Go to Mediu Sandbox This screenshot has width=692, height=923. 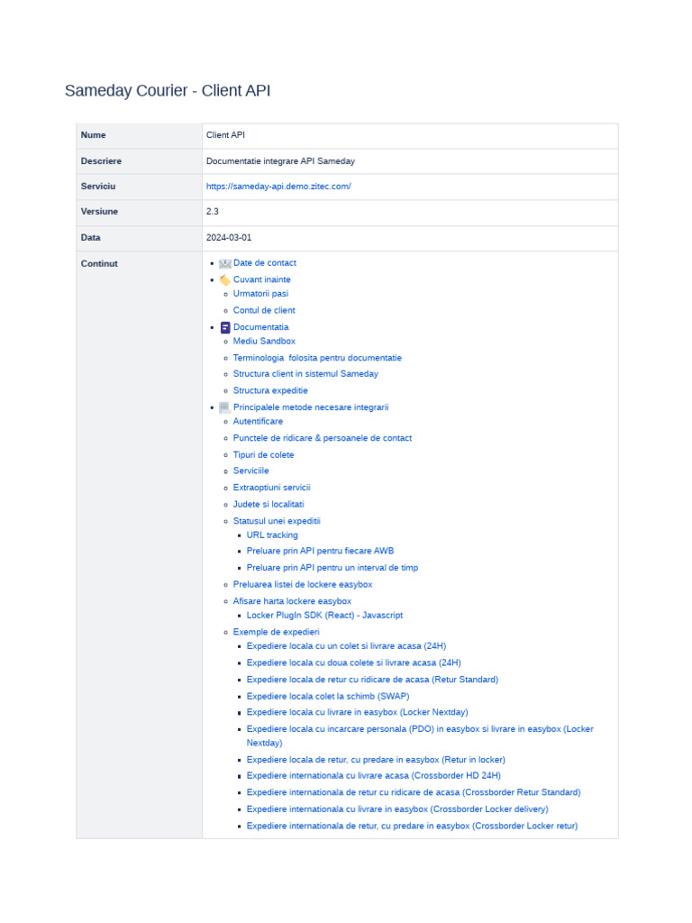point(264,342)
